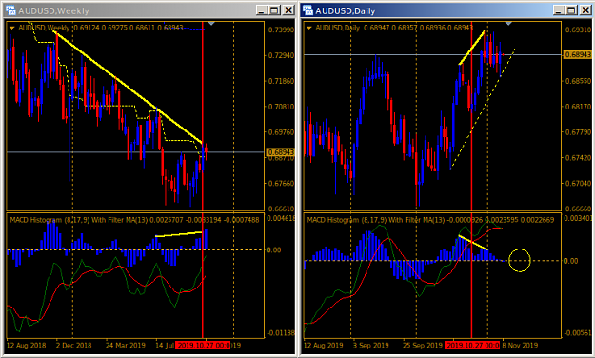The height and width of the screenshot is (358, 595).
Task: Click 0.67790 on Daily price scale
Action: tap(578, 132)
